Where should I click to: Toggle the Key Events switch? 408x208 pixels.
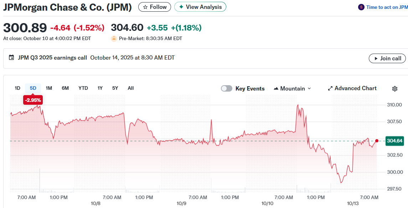tap(227, 88)
